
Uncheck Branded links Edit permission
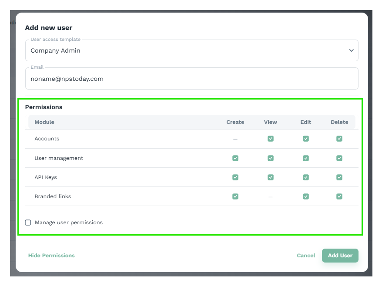(x=306, y=196)
